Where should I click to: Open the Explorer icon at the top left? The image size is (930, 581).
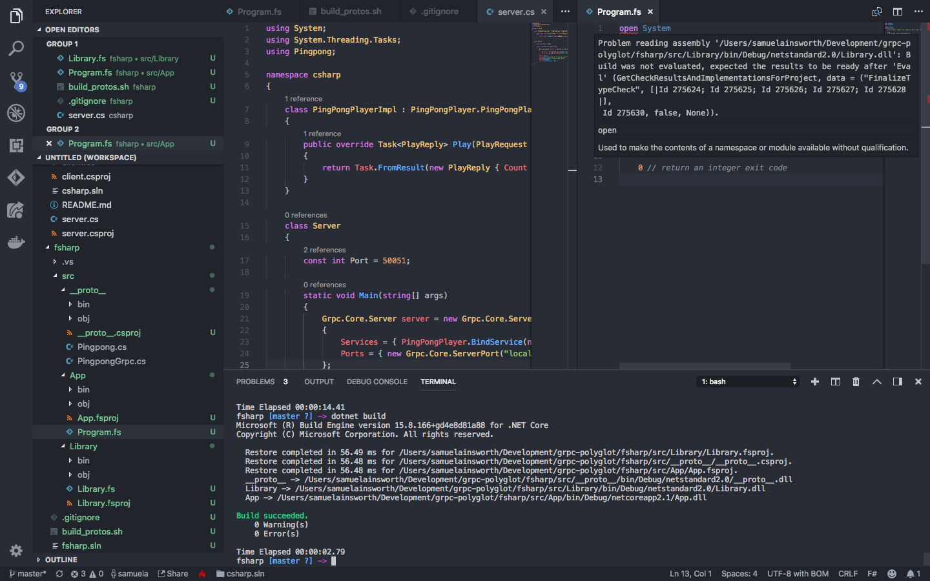click(16, 16)
